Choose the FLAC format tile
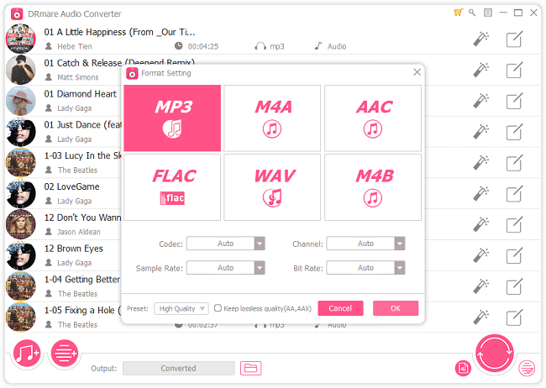Image resolution: width=546 pixels, height=388 pixels. click(x=173, y=186)
